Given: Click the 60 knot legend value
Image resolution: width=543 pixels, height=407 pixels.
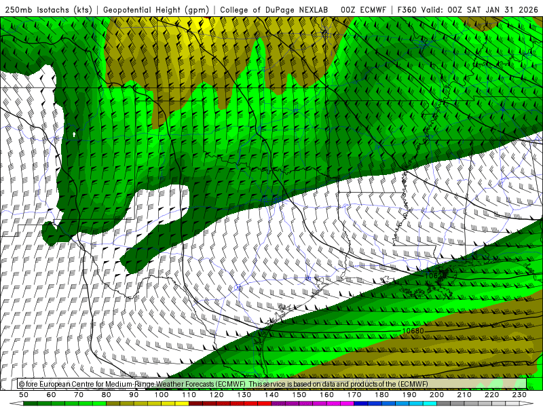Looking at the screenshot, I should coord(52,395).
